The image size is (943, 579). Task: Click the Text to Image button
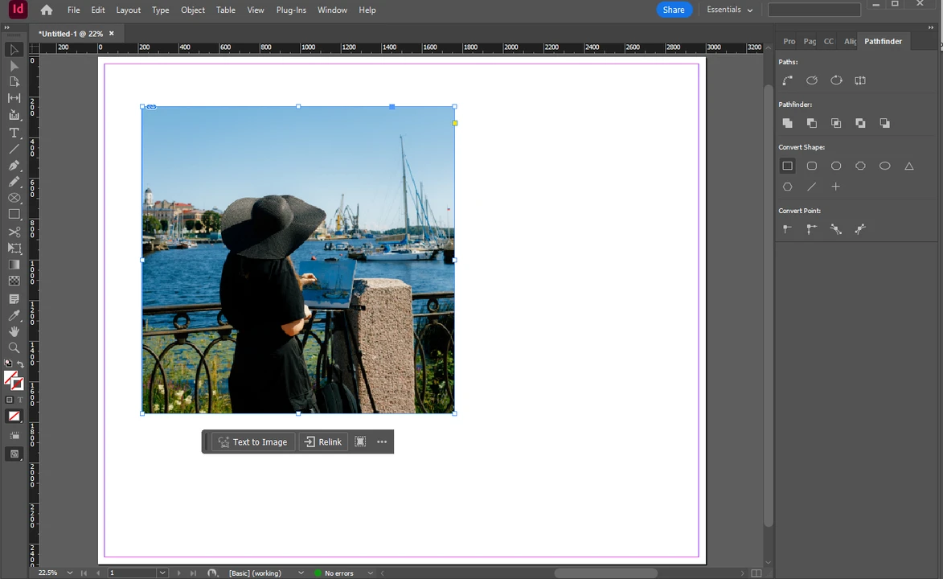(x=253, y=441)
